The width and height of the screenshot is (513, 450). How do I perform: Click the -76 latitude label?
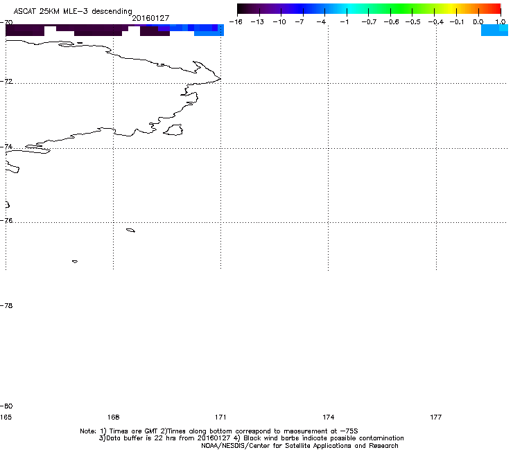(6, 221)
